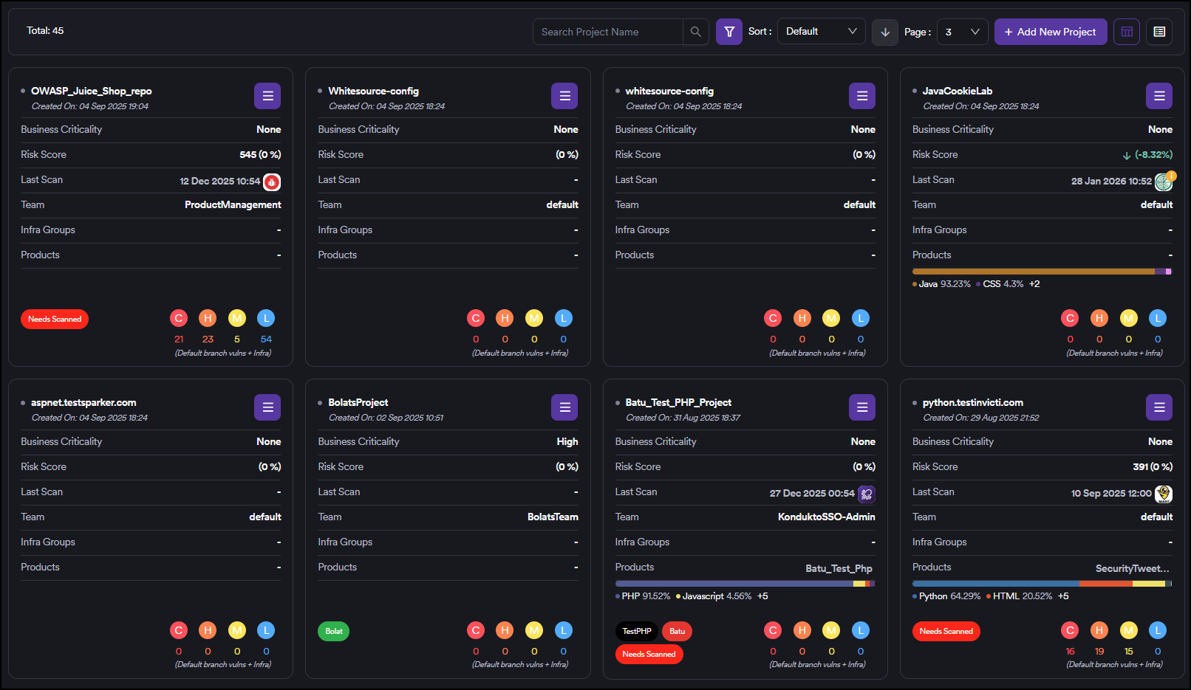Click JavaCookieLab last scan fingerprint icon
The image size is (1191, 690).
click(x=1164, y=182)
